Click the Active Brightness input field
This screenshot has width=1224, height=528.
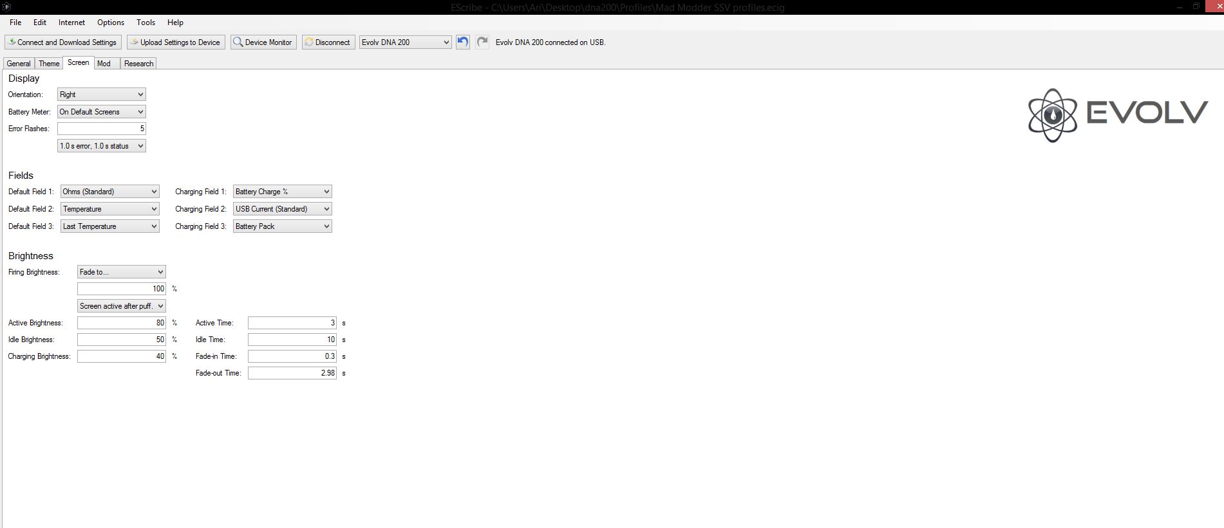[x=121, y=323]
